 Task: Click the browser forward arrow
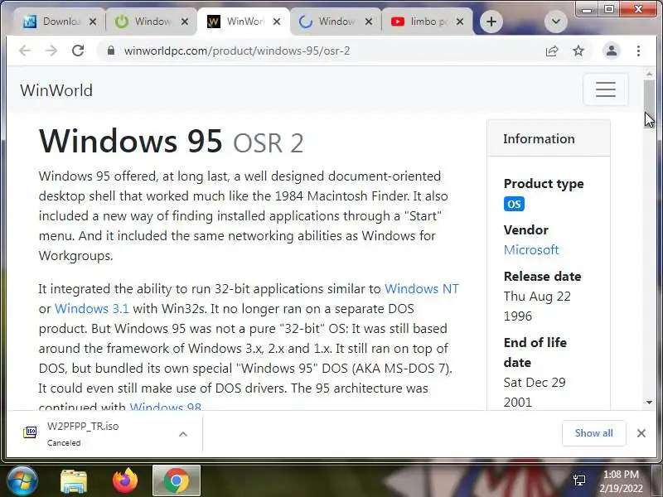[x=51, y=51]
